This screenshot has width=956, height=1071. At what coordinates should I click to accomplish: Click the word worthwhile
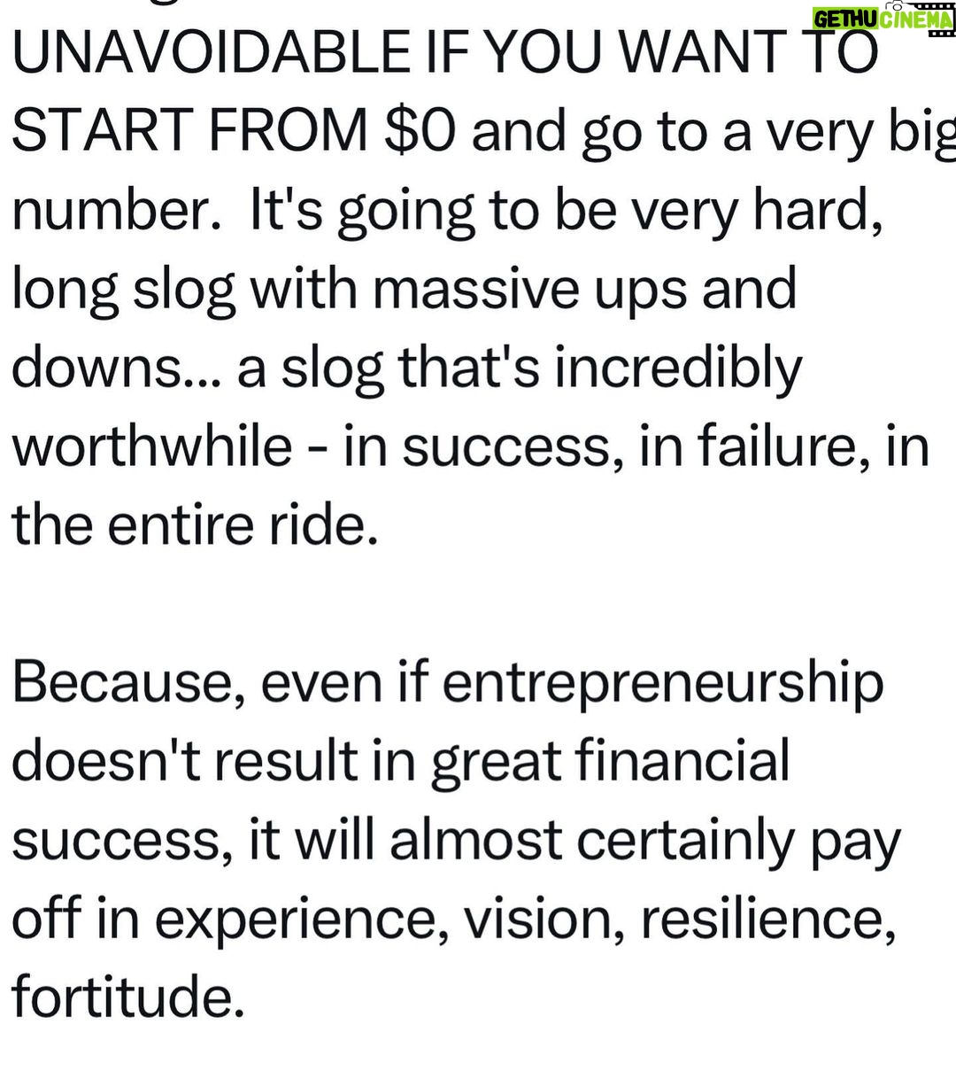152,445
